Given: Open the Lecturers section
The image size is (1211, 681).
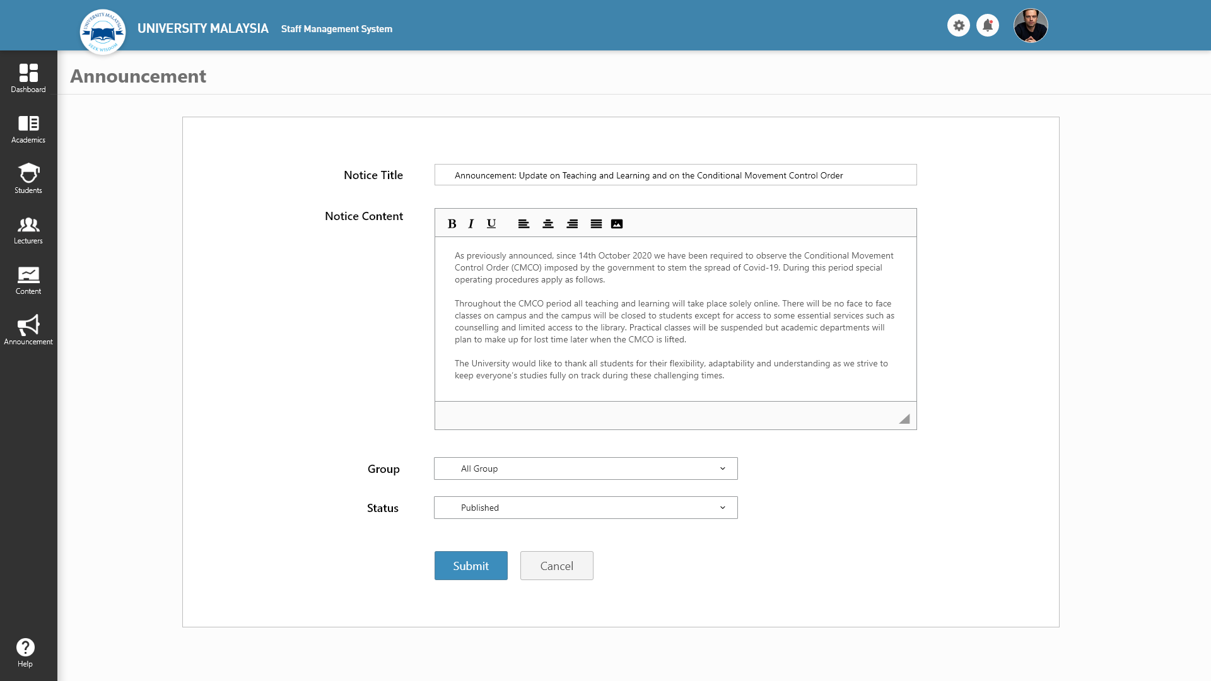Looking at the screenshot, I should [28, 230].
